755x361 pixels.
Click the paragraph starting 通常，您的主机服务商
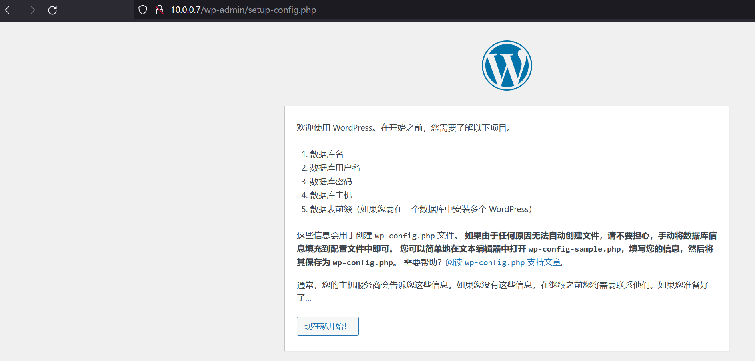click(503, 291)
